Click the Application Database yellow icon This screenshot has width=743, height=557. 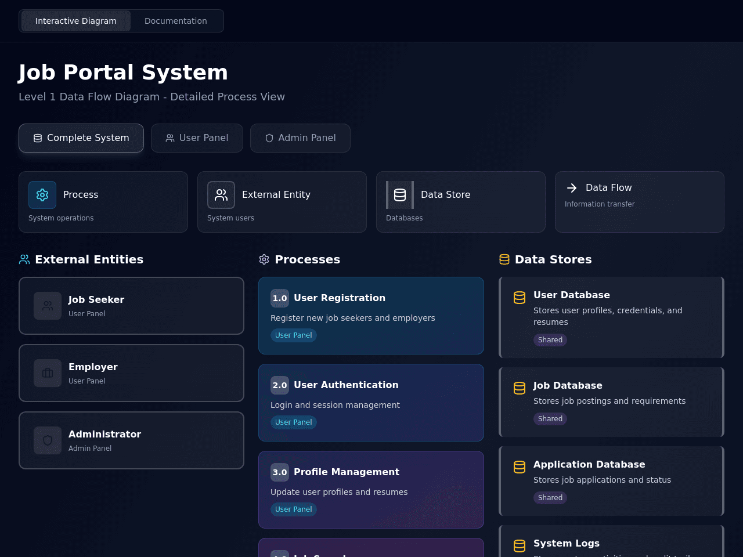(x=520, y=467)
